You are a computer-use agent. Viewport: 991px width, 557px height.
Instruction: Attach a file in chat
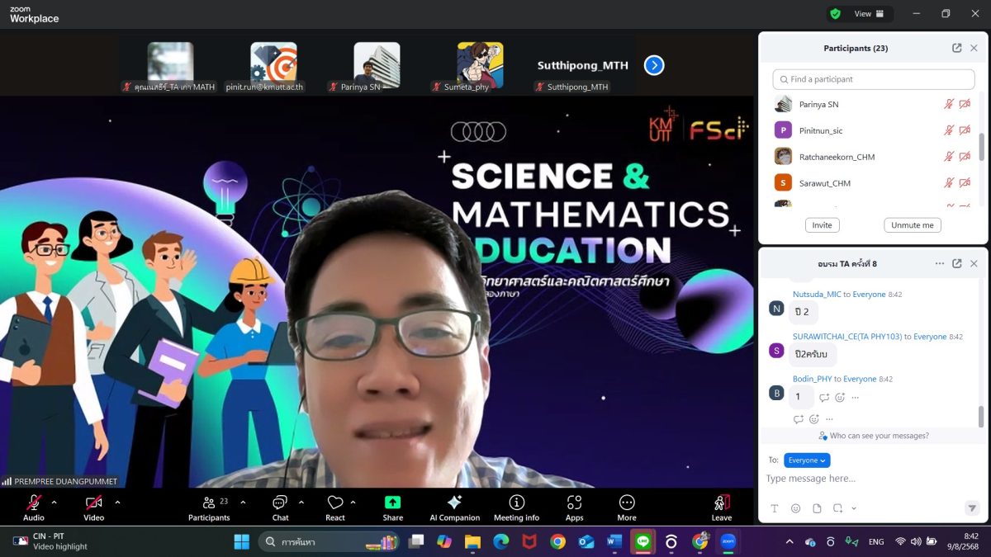817,508
